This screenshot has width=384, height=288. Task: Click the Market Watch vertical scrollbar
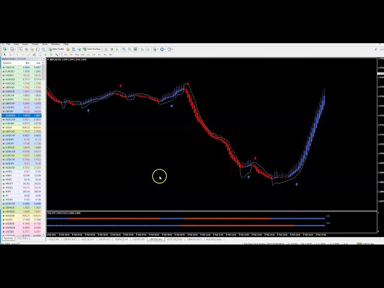[44, 120]
